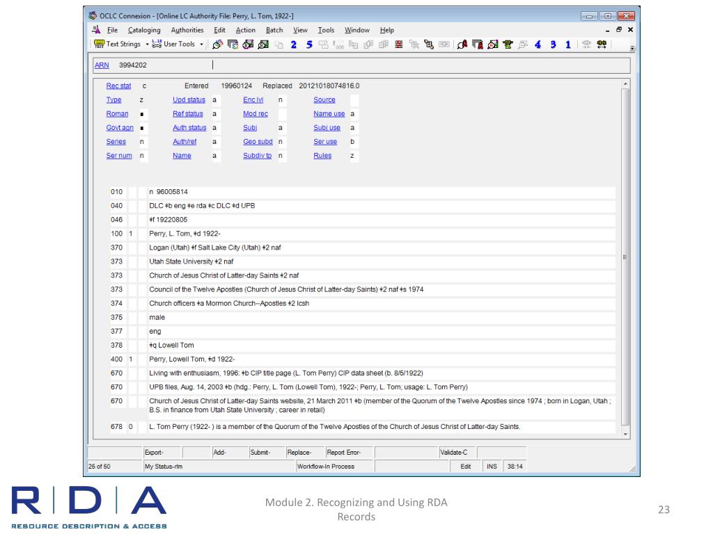The width and height of the screenshot is (713, 534).
Task: Click the 377 field value eng
Action: coord(381,332)
